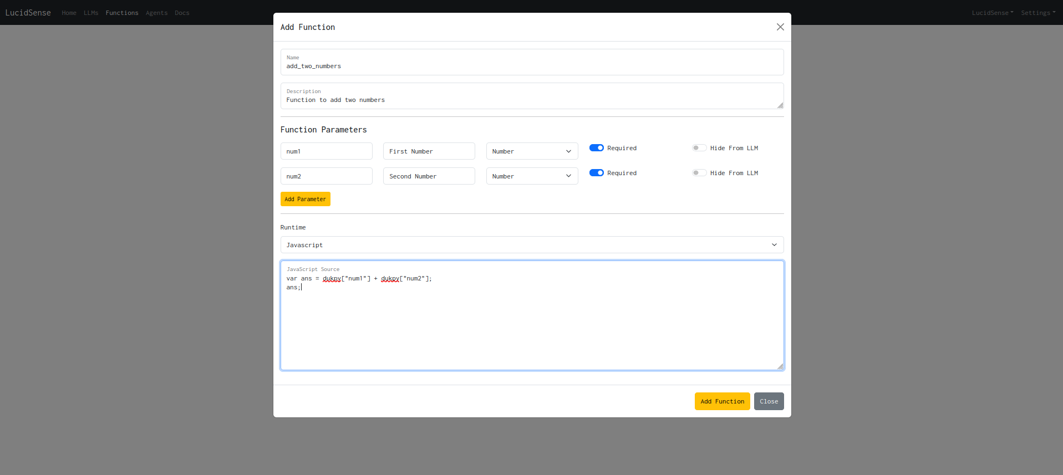Toggle Required switch for num2 parameter
Viewport: 1063px width, 475px height.
click(597, 173)
